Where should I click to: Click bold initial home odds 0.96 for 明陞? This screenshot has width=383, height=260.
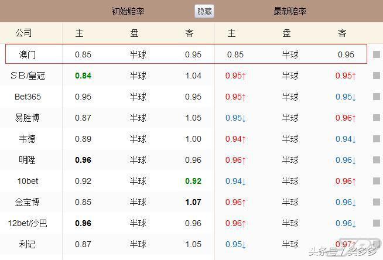click(x=83, y=160)
